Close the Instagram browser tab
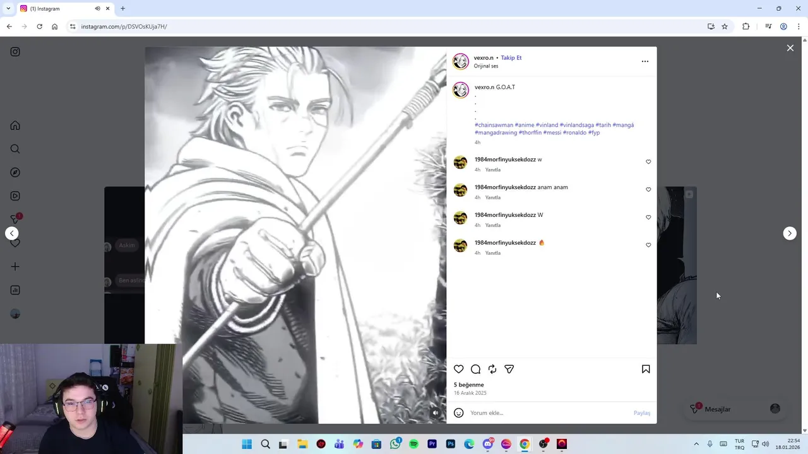Screen dimensions: 808x454 click(x=107, y=8)
